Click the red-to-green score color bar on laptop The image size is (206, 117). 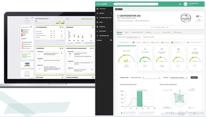60,23
